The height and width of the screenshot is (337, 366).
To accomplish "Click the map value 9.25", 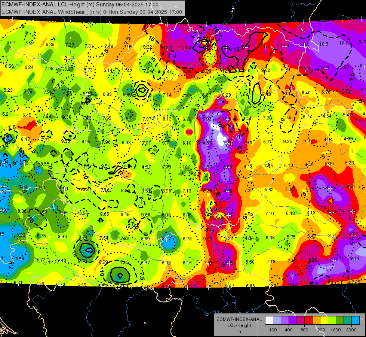I will tap(287, 141).
